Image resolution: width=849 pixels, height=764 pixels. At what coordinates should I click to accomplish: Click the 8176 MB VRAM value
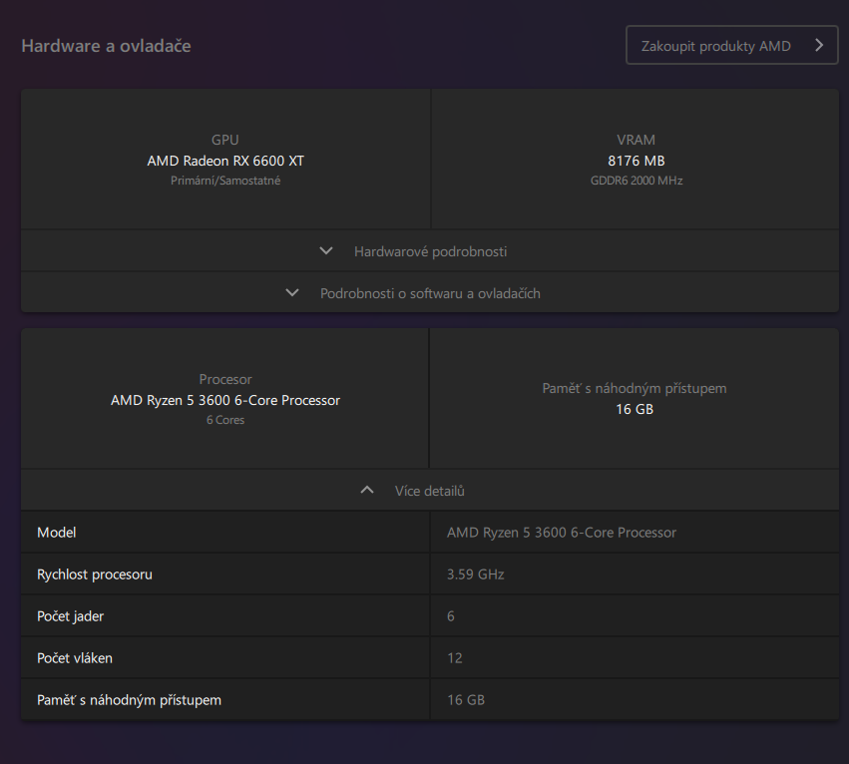[x=636, y=161]
